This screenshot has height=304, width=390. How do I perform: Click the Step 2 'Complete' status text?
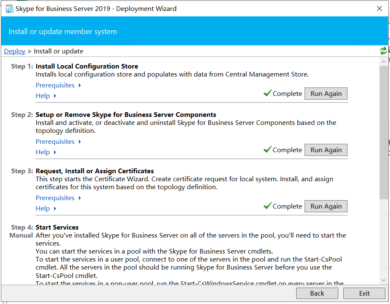(287, 150)
